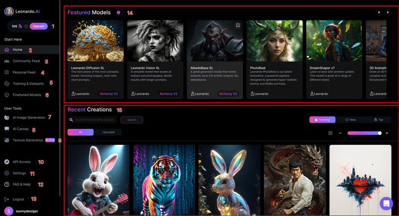Click the Finetuned Models cube icon
Image resolution: width=399 pixels, height=216 pixels.
[7, 95]
